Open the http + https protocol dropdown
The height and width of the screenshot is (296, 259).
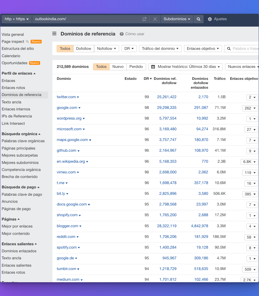pos(17,19)
